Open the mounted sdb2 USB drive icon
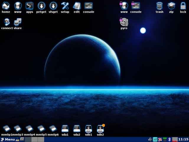 (101, 128)
